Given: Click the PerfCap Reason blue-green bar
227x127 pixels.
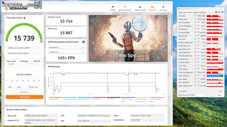Looking at the screenshot, I should click(215, 76).
